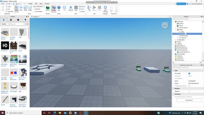Collapse the Workspace tree node
Screen dimensions: 204x115
[173, 22]
